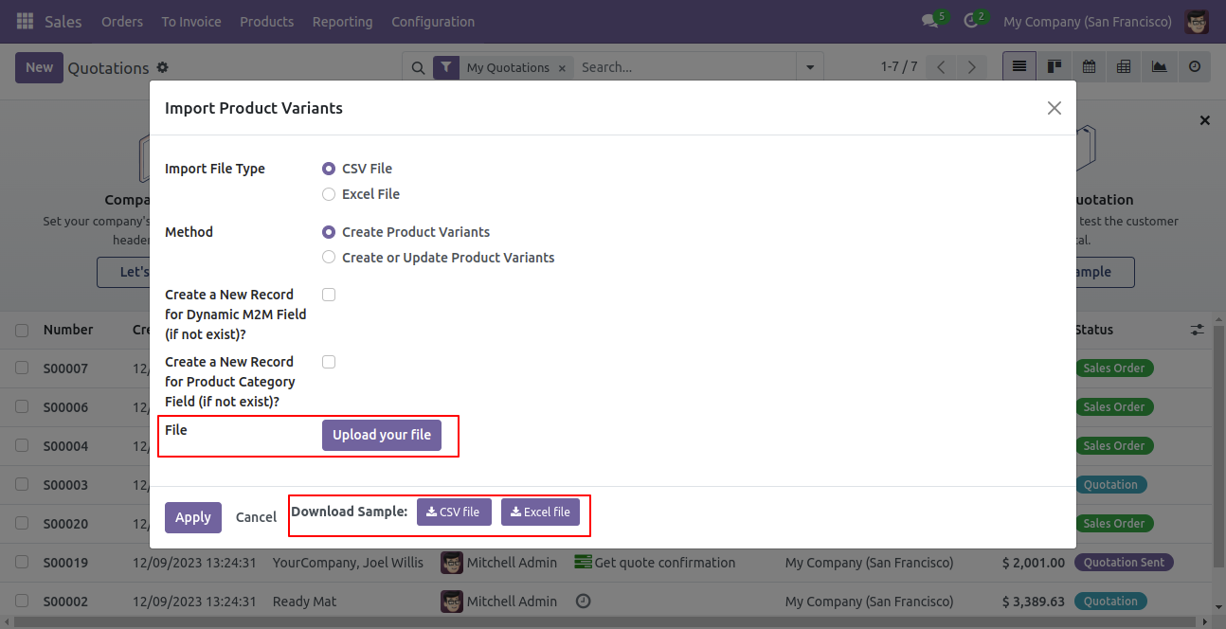Image resolution: width=1226 pixels, height=629 pixels.
Task: Click the Search field in the toolbar
Action: (686, 67)
